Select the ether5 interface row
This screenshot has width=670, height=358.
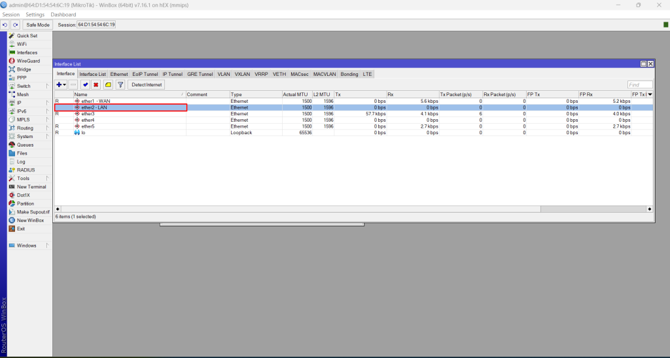click(353, 126)
